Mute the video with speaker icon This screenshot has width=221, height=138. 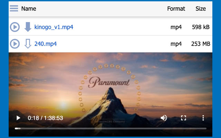coord(164,118)
